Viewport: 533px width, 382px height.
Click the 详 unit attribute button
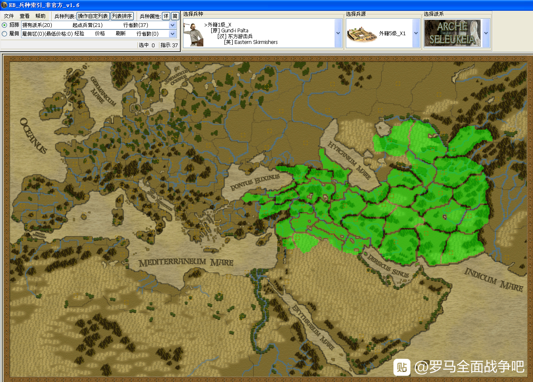(166, 16)
